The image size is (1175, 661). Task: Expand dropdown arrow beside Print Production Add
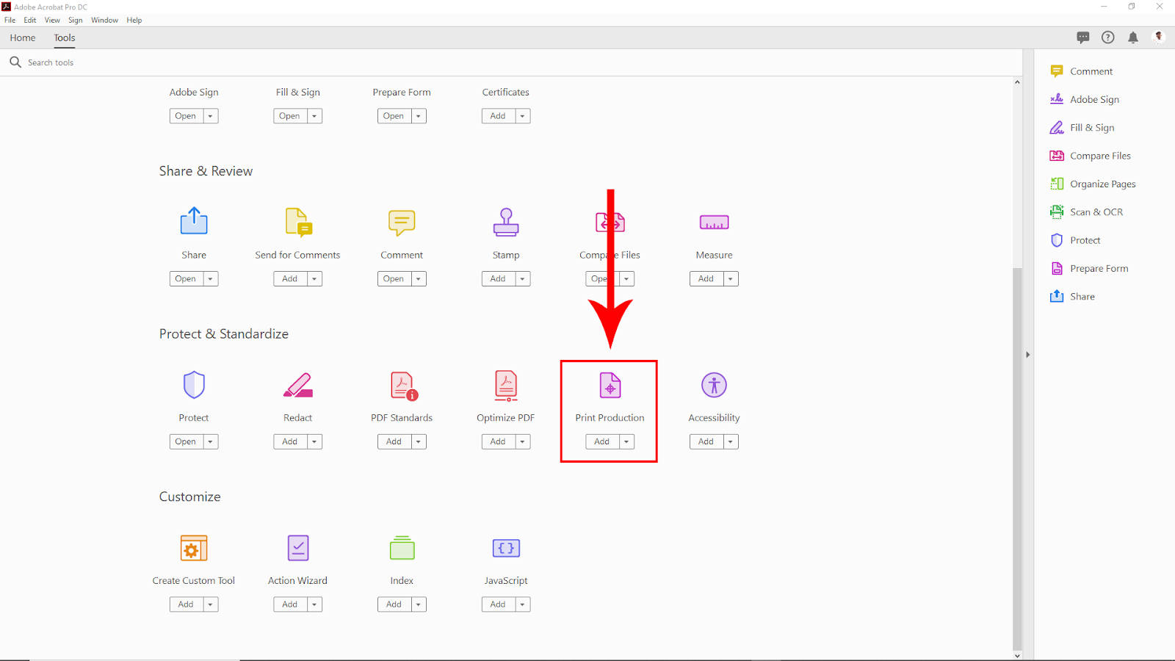626,441
